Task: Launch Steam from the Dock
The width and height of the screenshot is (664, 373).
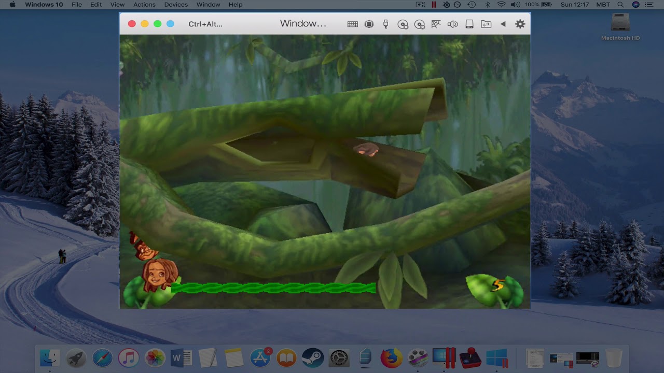Action: 313,358
